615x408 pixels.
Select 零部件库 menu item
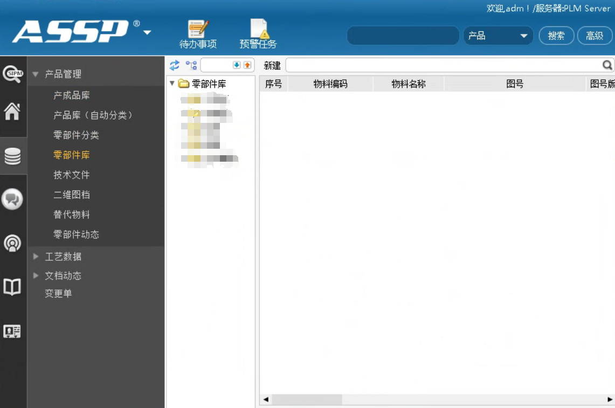[71, 155]
